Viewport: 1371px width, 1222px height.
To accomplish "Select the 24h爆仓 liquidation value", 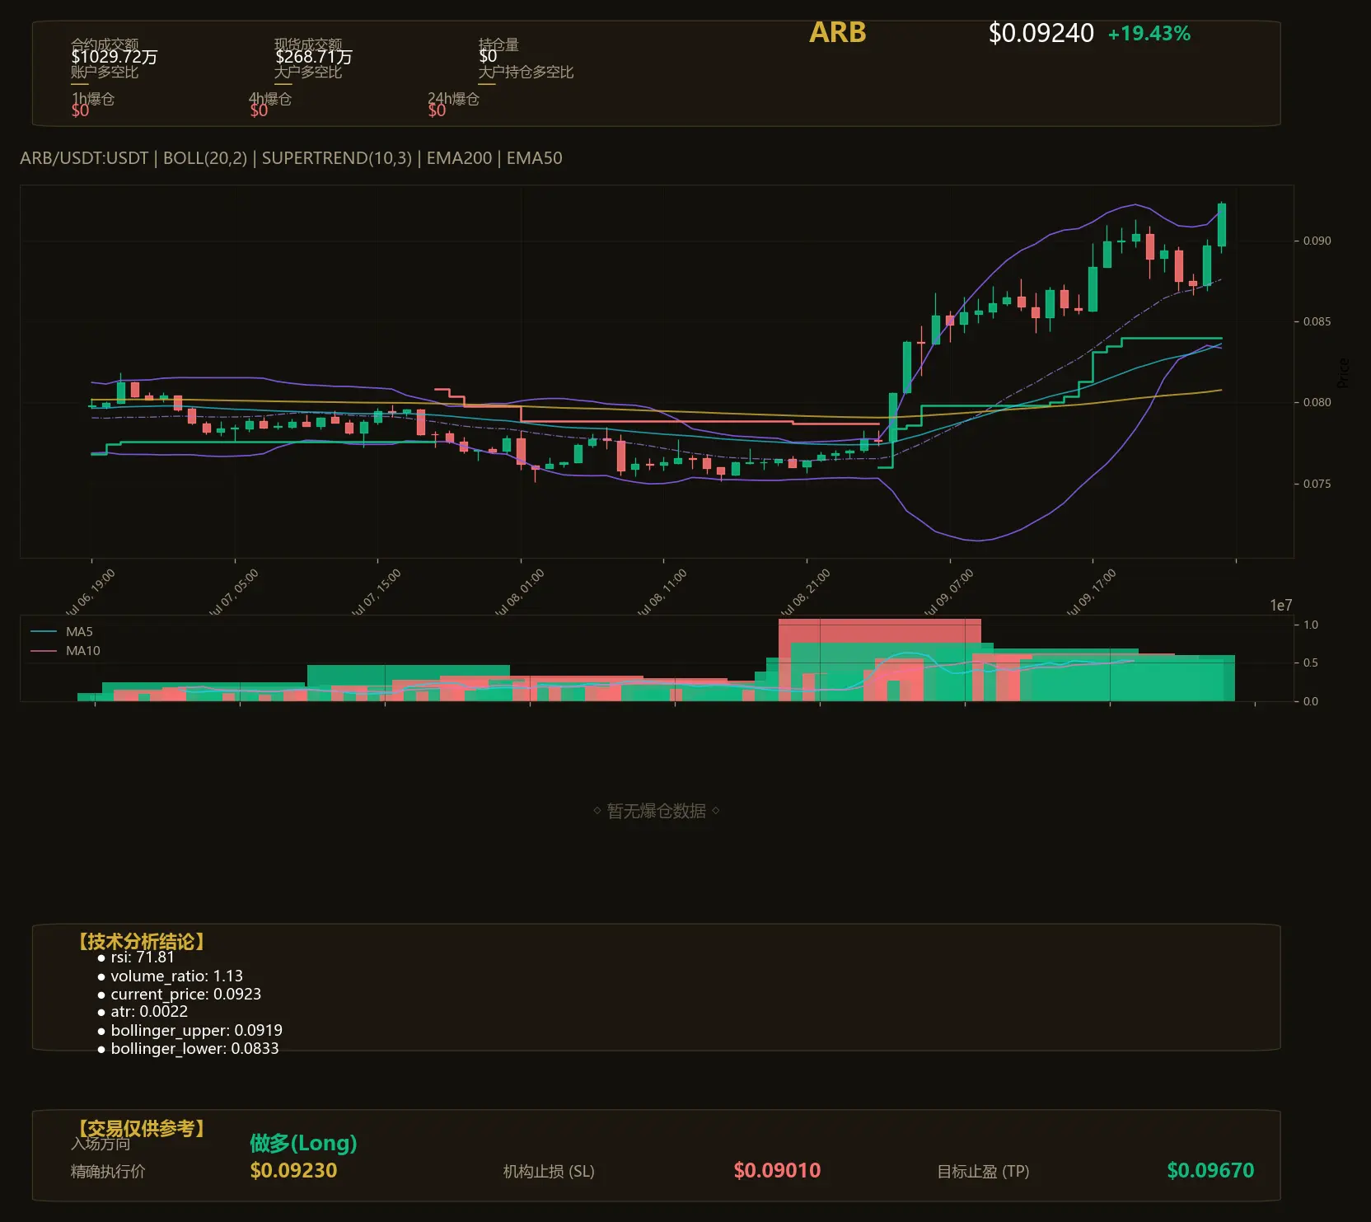I will [437, 110].
